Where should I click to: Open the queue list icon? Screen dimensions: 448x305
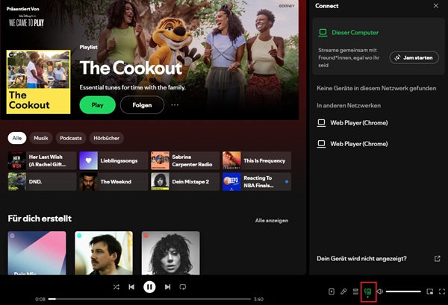tap(355, 292)
